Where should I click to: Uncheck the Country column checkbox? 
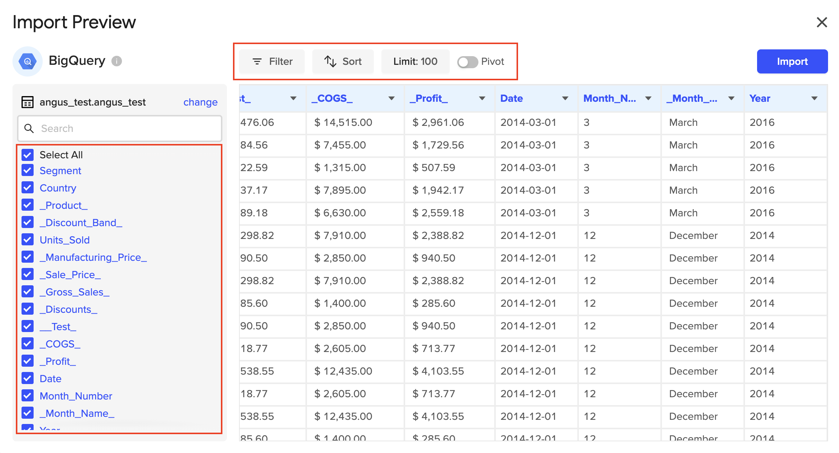(x=28, y=188)
